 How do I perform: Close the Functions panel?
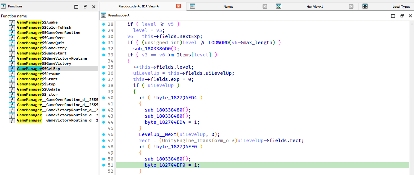point(94,6)
